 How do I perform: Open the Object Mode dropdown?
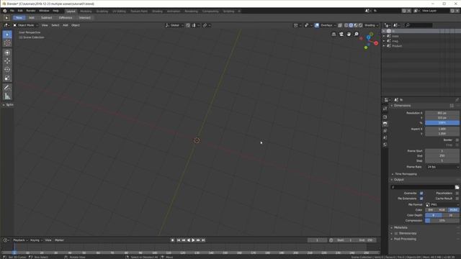click(26, 25)
